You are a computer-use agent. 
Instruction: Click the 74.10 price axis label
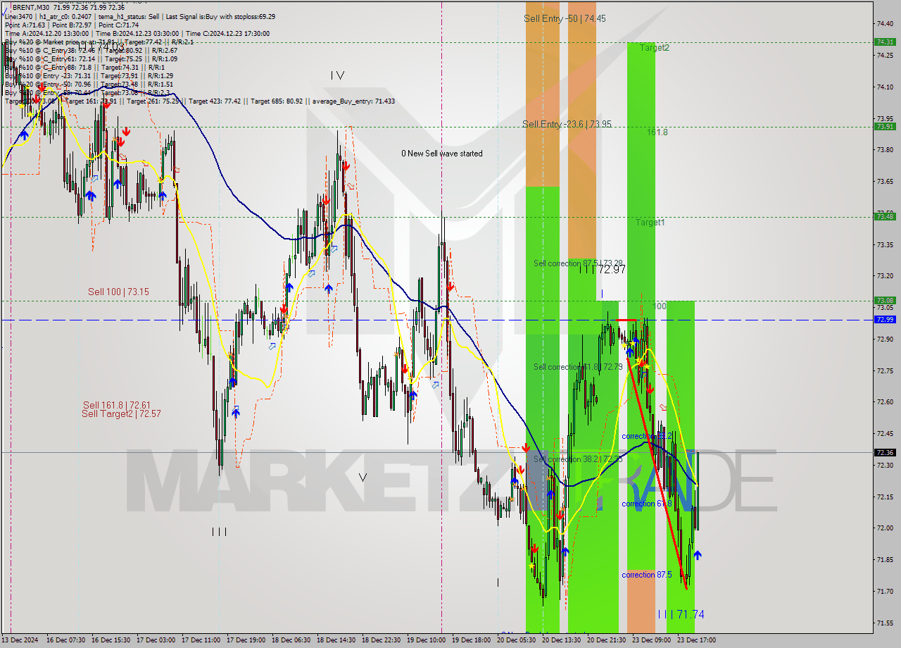tap(885, 87)
